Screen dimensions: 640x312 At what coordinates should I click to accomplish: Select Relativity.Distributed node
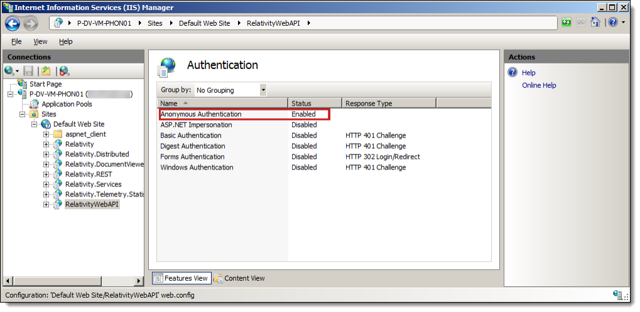97,154
